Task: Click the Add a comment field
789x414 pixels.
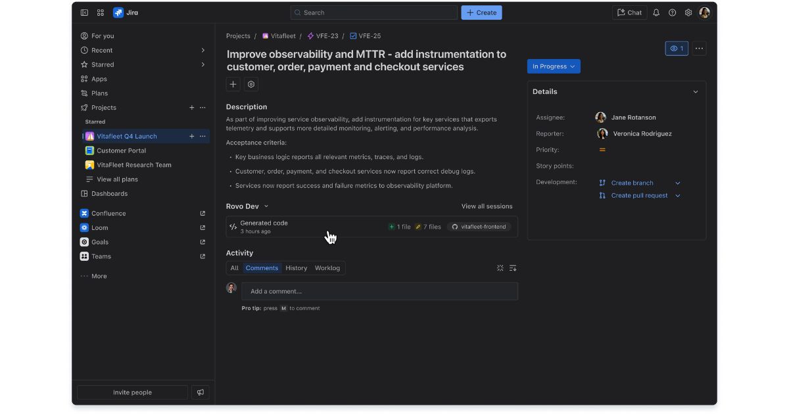Action: (379, 291)
